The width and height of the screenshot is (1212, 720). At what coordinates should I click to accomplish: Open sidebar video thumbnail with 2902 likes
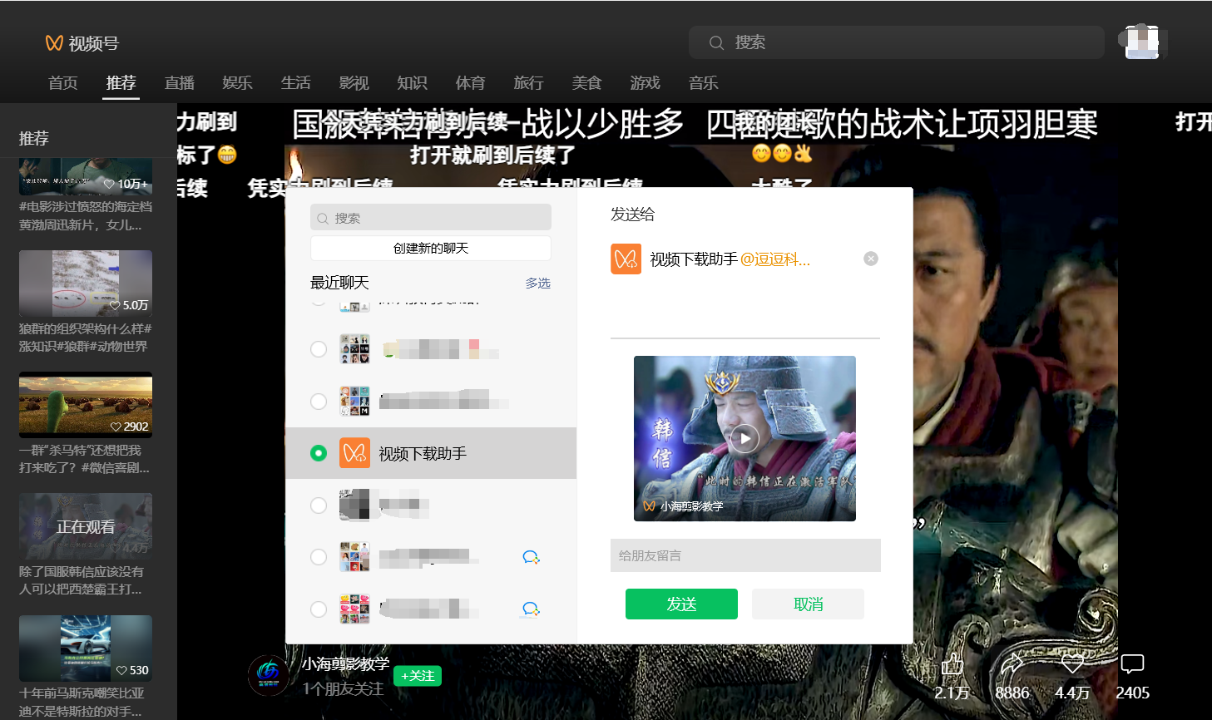pyautogui.click(x=86, y=405)
